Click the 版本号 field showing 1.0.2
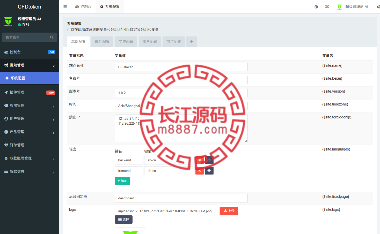The height and width of the screenshot is (234, 380). click(x=181, y=93)
